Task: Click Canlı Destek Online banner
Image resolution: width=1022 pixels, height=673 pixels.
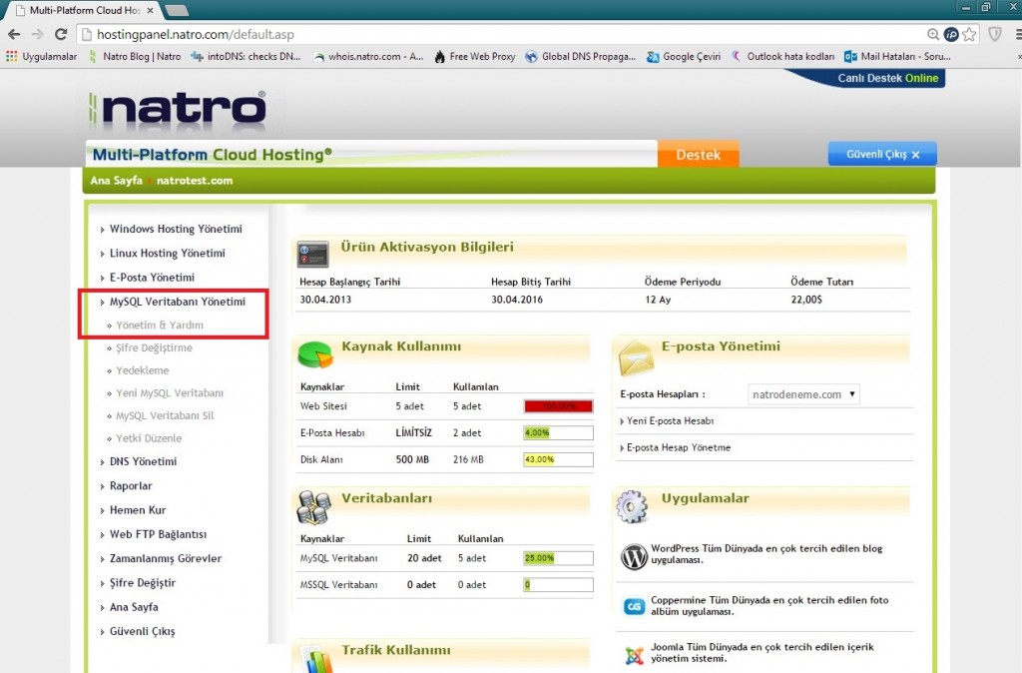Action: coord(887,78)
